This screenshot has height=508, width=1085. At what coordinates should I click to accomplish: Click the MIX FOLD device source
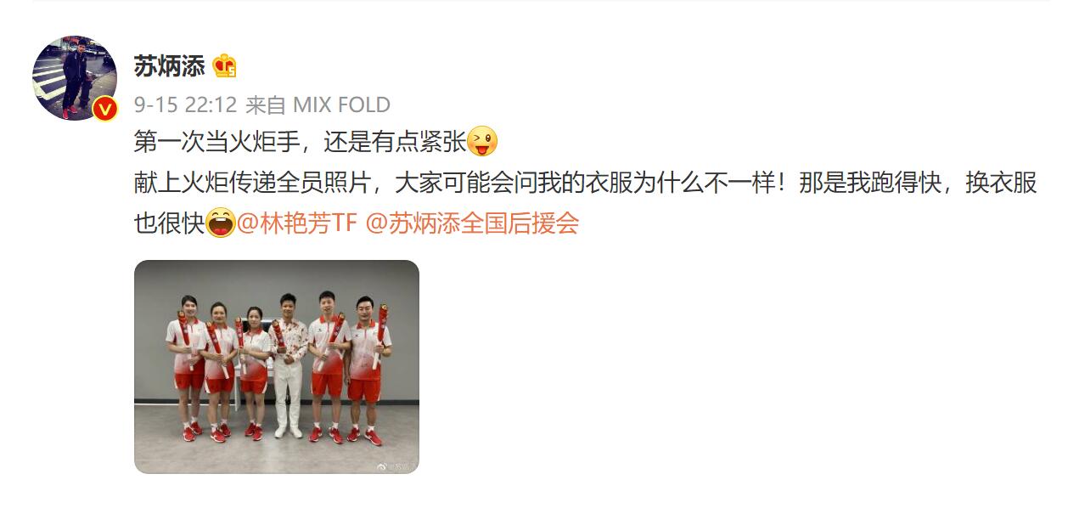tap(341, 105)
